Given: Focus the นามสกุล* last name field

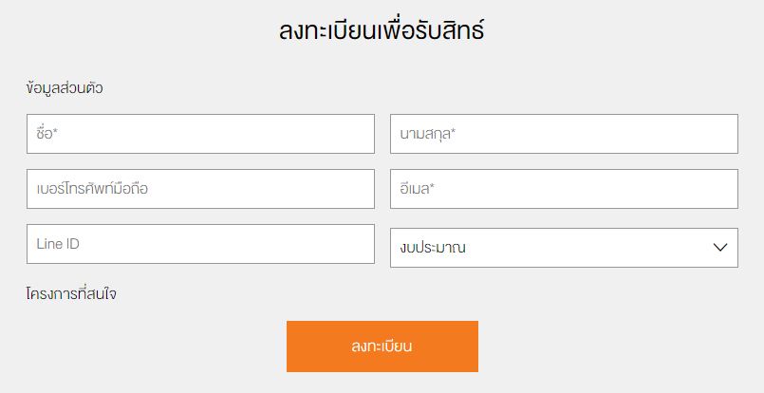Looking at the screenshot, I should tap(564, 134).
